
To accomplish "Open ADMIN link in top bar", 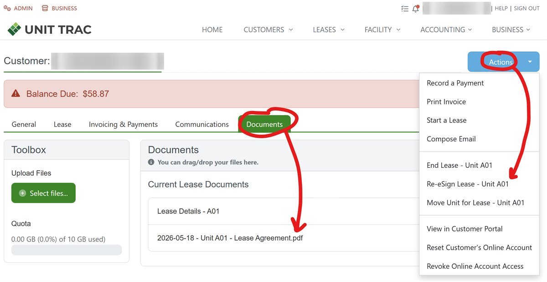I will pos(23,8).
